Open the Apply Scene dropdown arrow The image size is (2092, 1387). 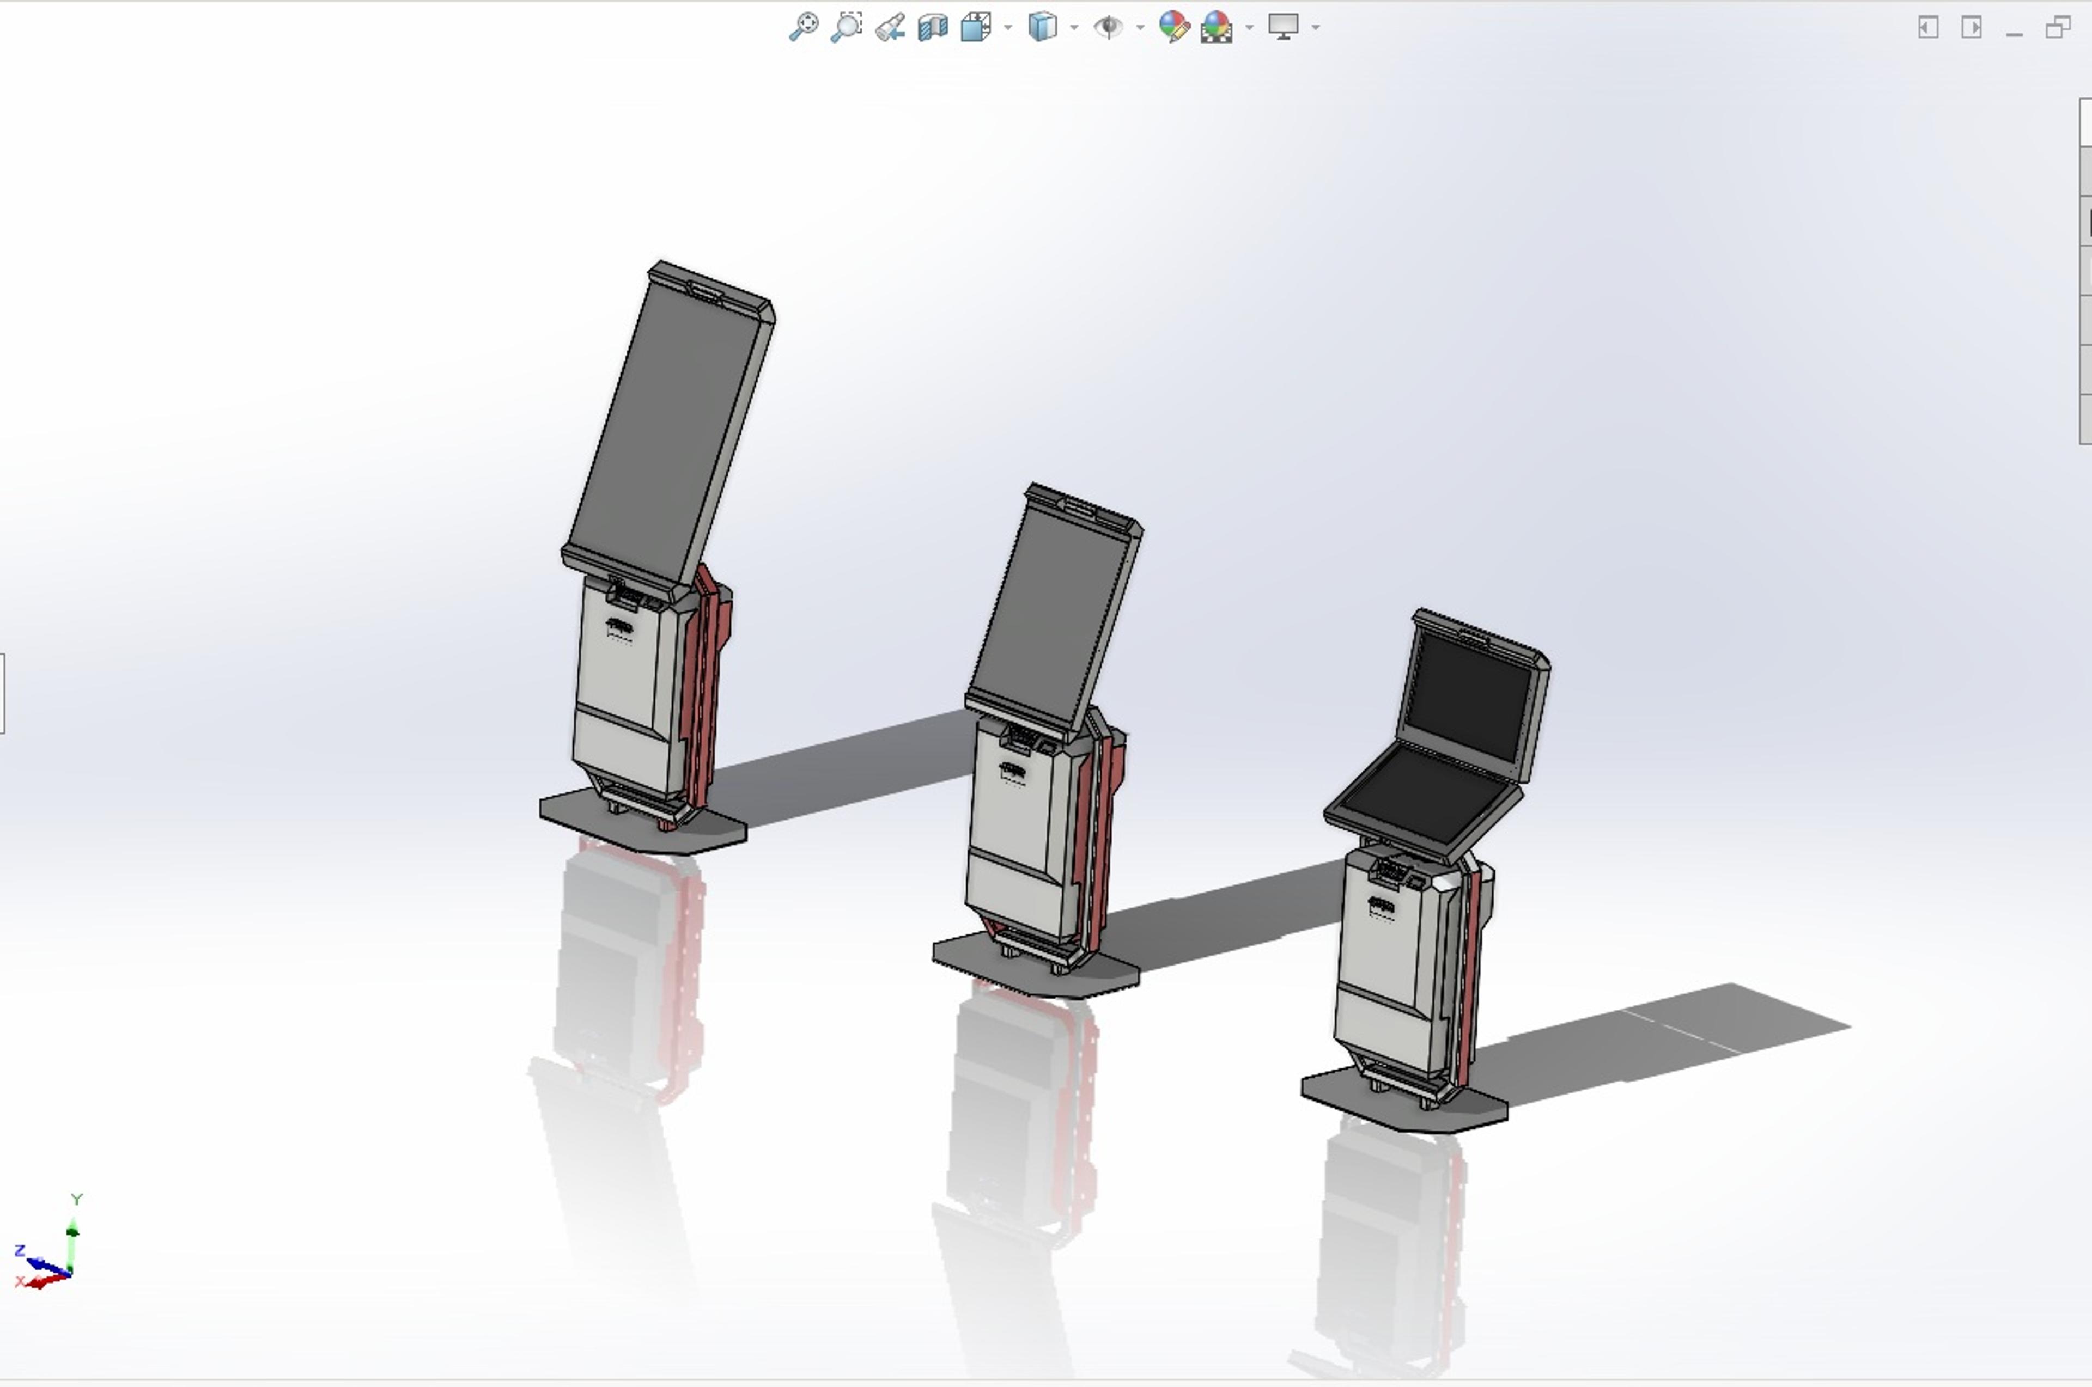point(1250,28)
